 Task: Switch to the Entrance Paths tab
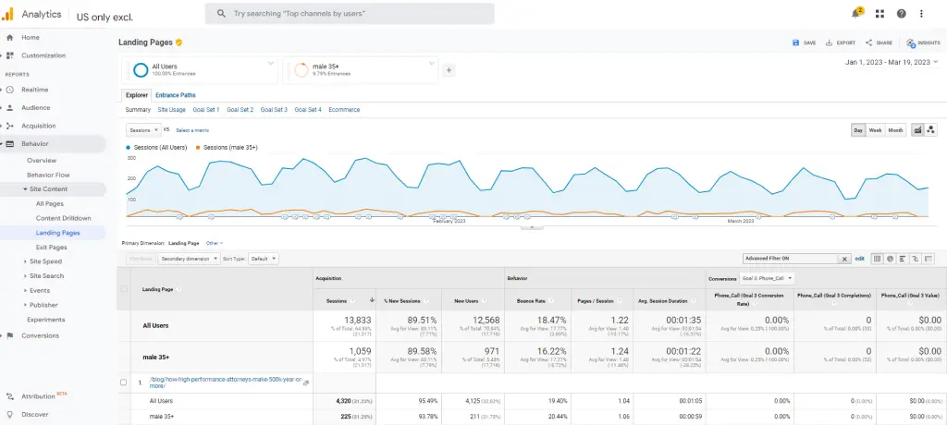pos(175,95)
